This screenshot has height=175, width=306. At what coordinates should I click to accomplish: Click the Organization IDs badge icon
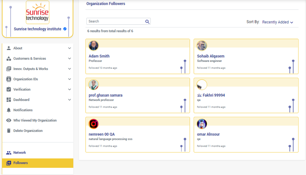point(9,79)
